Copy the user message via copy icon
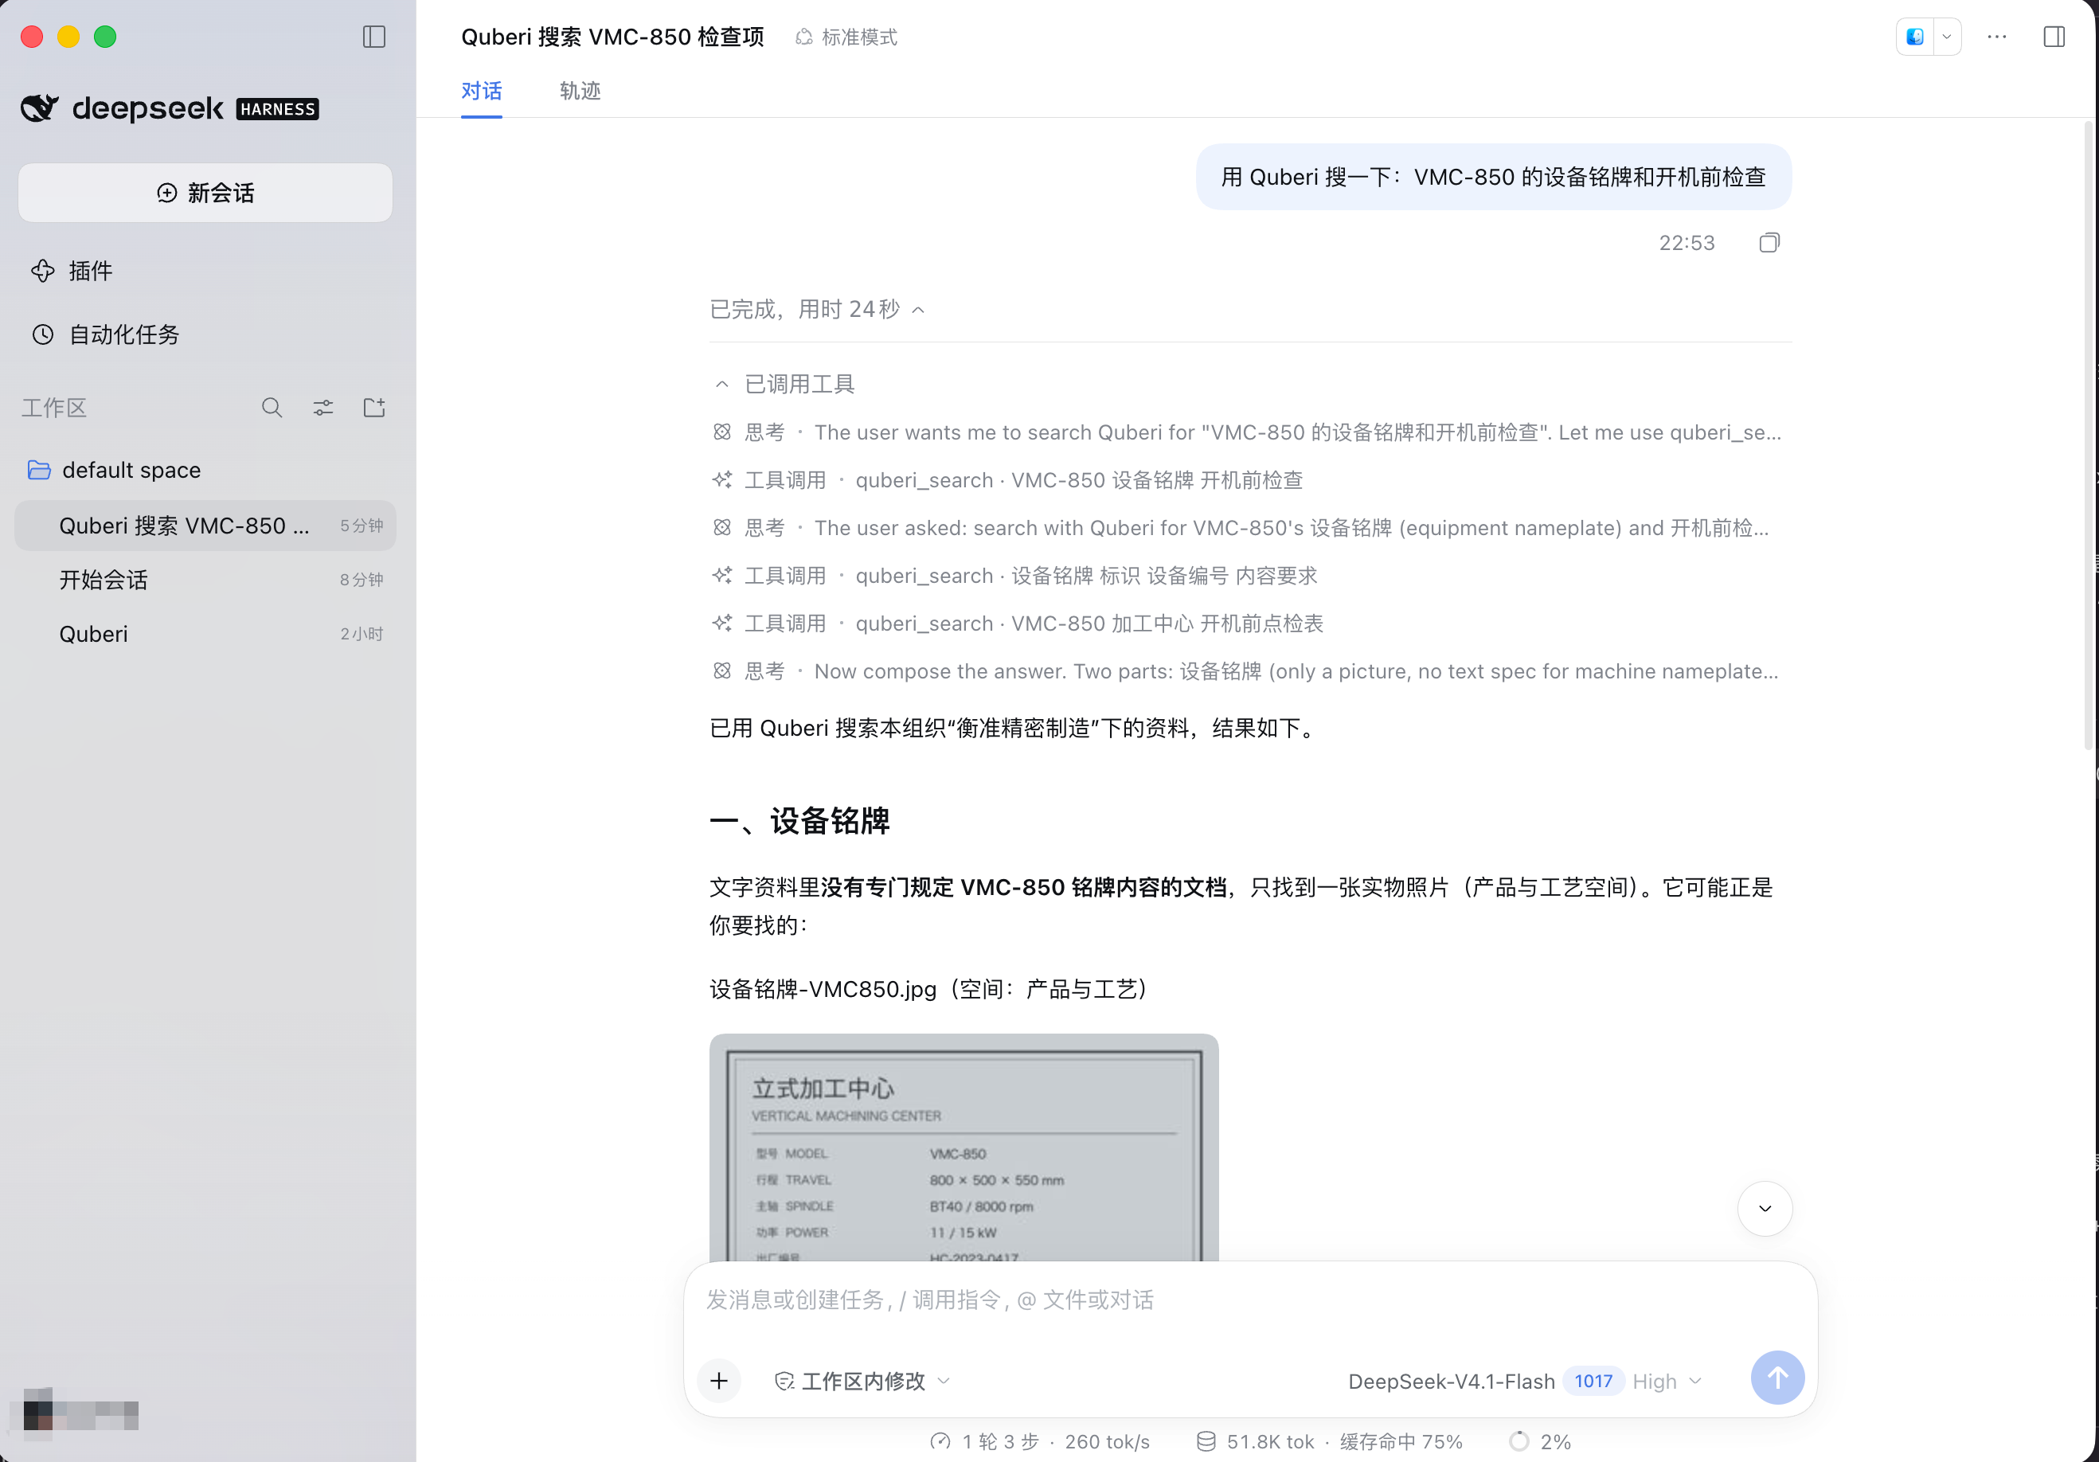2099x1462 pixels. coord(1769,242)
